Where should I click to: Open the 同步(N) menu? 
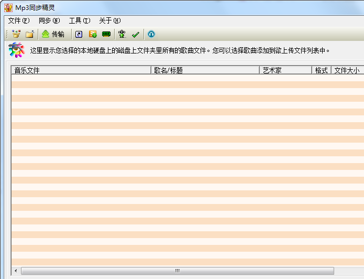point(49,20)
